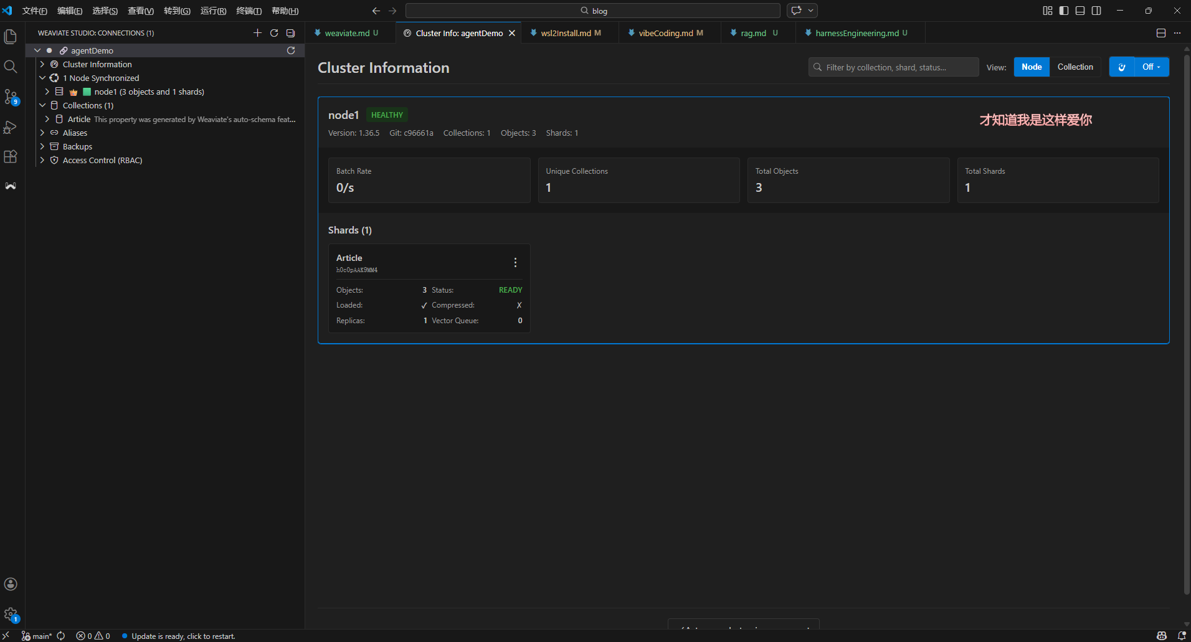Go back using the title bar arrow

376,11
